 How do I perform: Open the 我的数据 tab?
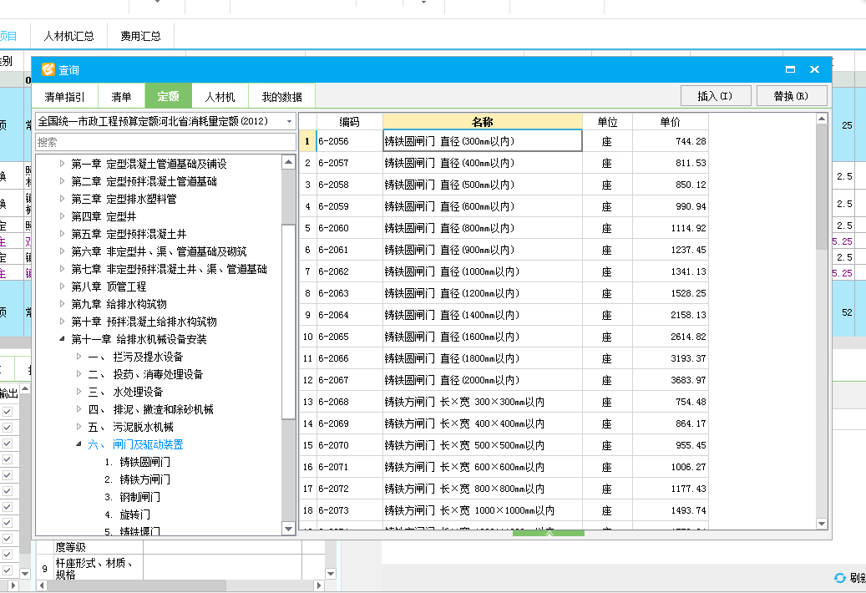(281, 97)
